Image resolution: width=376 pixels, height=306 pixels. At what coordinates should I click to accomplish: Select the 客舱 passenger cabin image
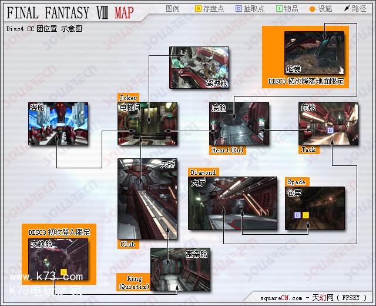[x=58, y=124]
